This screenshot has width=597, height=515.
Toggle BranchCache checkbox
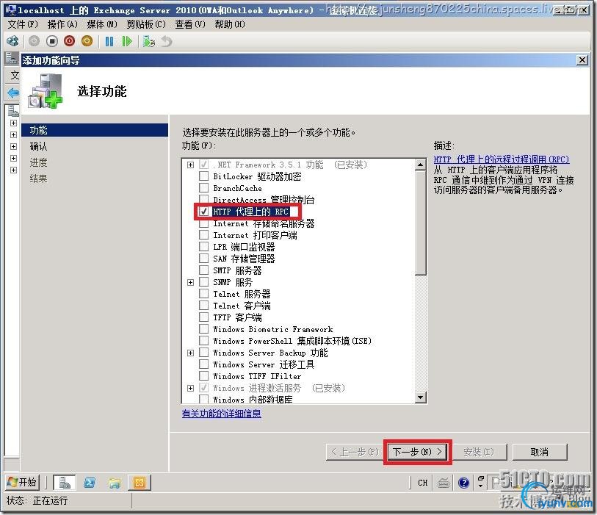click(204, 188)
